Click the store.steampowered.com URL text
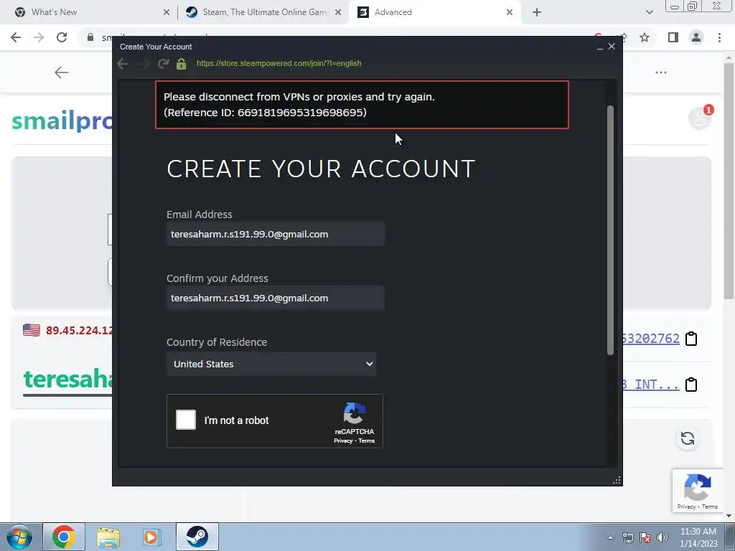Screen dimensions: 735x551 click(279, 63)
